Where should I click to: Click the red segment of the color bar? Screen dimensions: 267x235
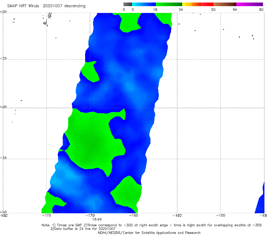207,4
